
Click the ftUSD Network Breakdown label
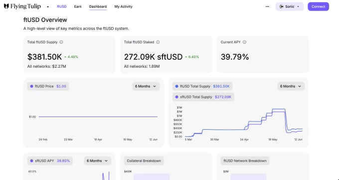point(245,161)
